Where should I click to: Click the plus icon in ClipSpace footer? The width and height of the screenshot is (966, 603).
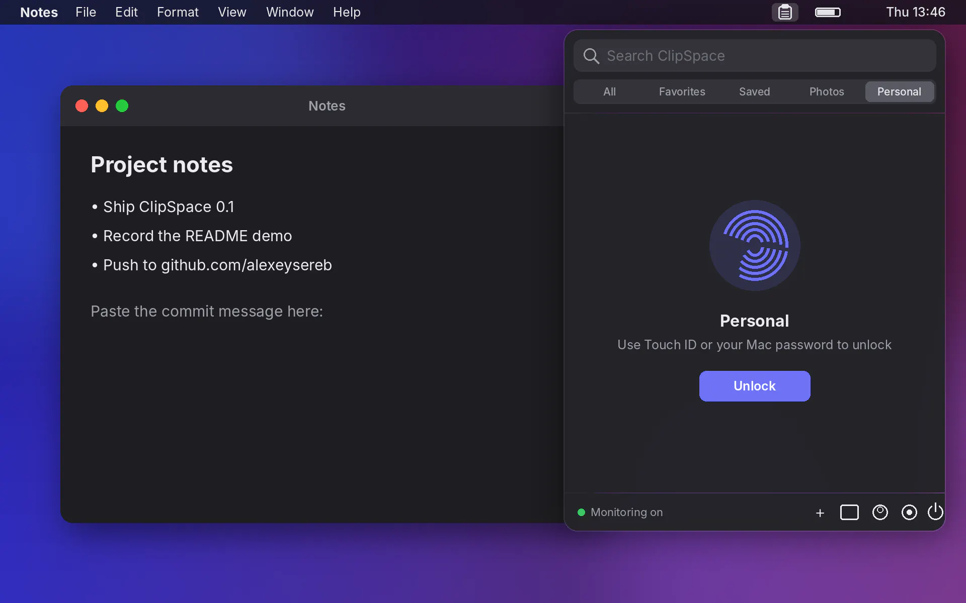820,513
